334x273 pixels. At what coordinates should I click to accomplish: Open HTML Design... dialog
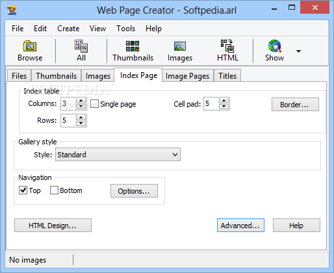coord(53,226)
